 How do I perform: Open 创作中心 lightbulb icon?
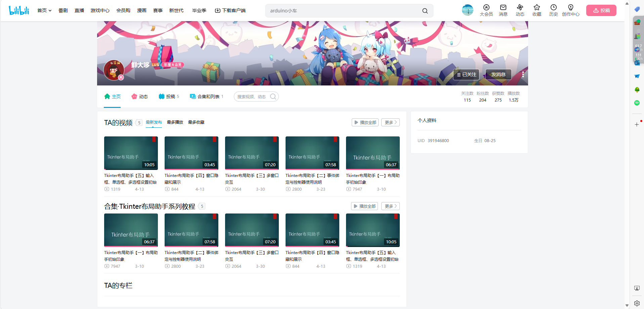(x=570, y=10)
